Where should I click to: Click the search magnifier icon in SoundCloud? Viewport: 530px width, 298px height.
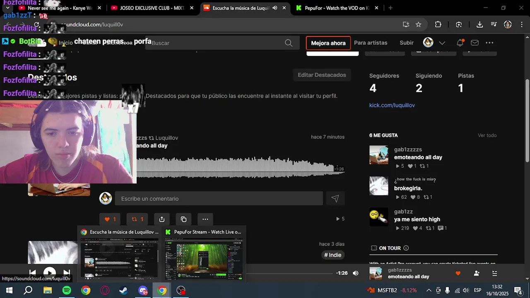[289, 43]
